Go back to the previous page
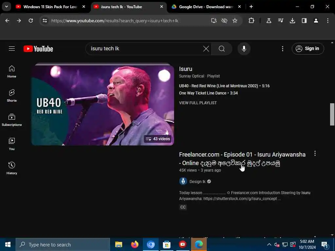This screenshot has width=335, height=251. [x=7, y=21]
